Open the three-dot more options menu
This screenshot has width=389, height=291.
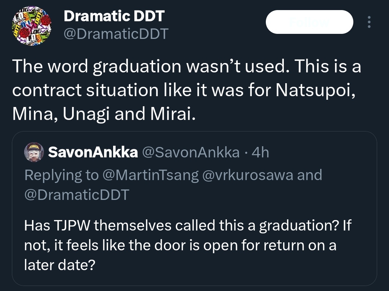369,22
